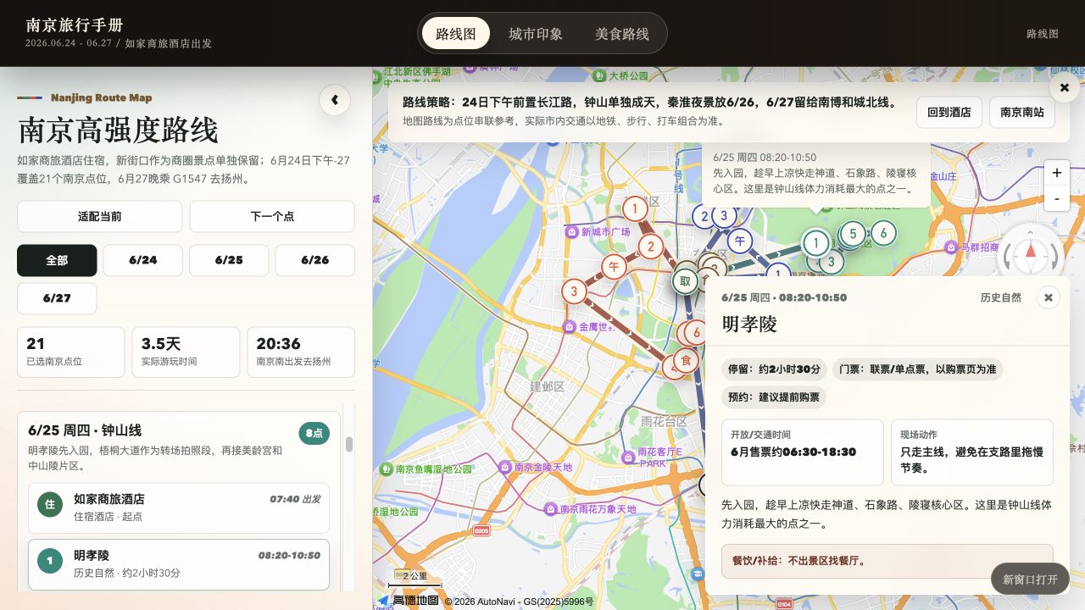Image resolution: width=1085 pixels, height=610 pixels.
Task: Select the red marker 1 on map
Action: 635,208
